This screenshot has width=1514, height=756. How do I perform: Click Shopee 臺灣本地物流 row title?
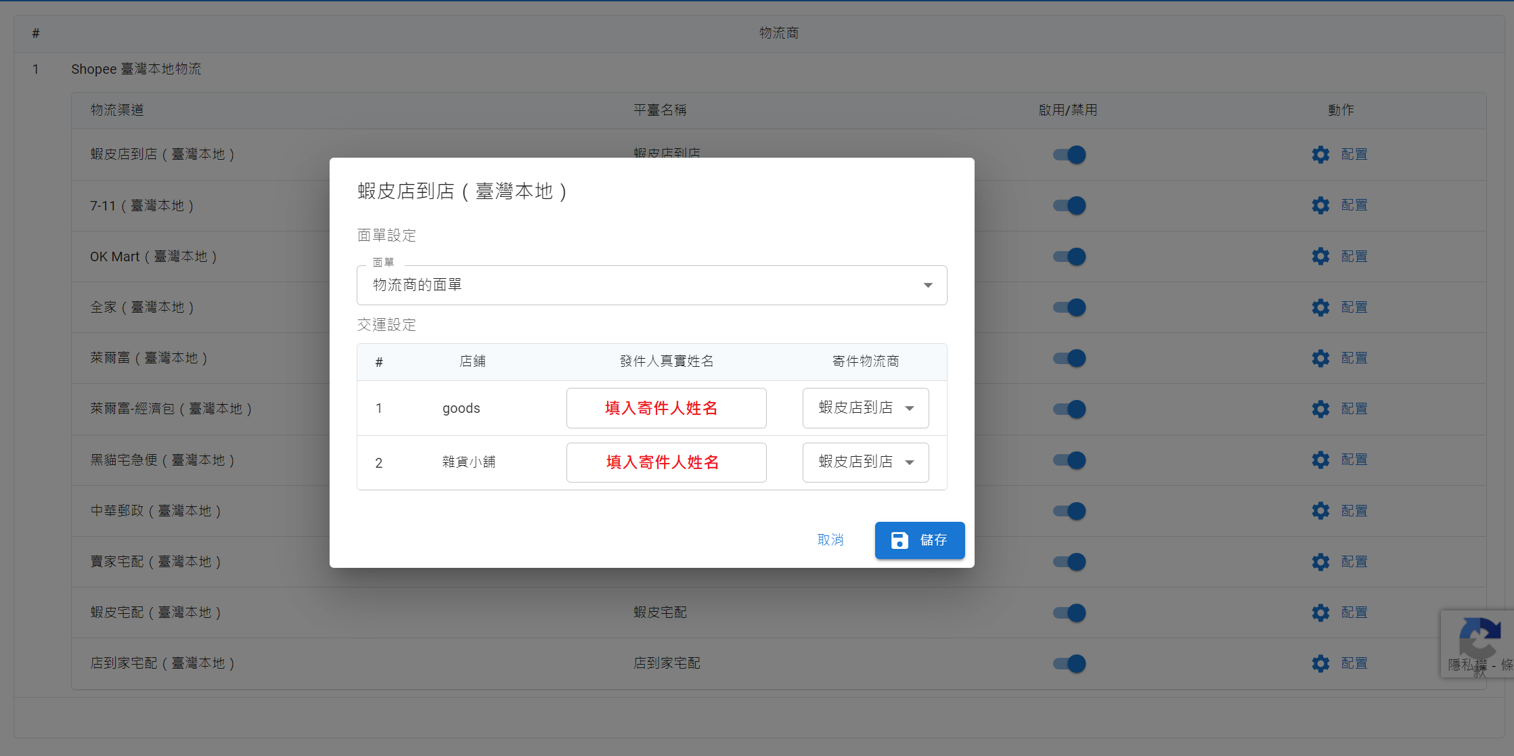click(x=136, y=69)
